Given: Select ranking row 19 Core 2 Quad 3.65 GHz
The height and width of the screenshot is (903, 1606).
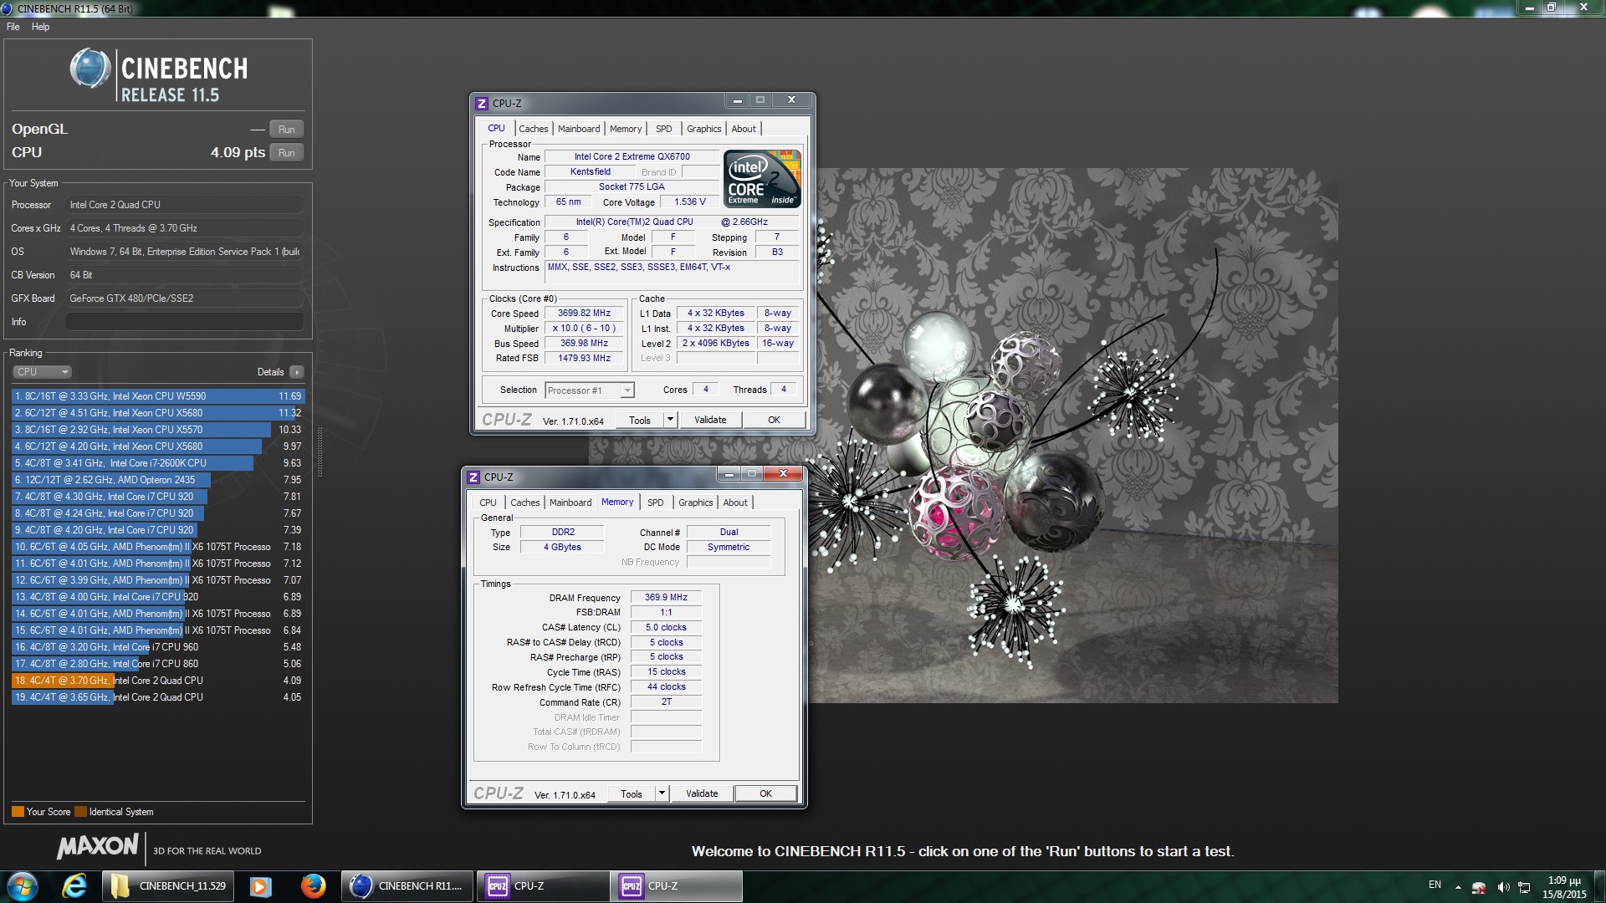Looking at the screenshot, I should [x=158, y=697].
